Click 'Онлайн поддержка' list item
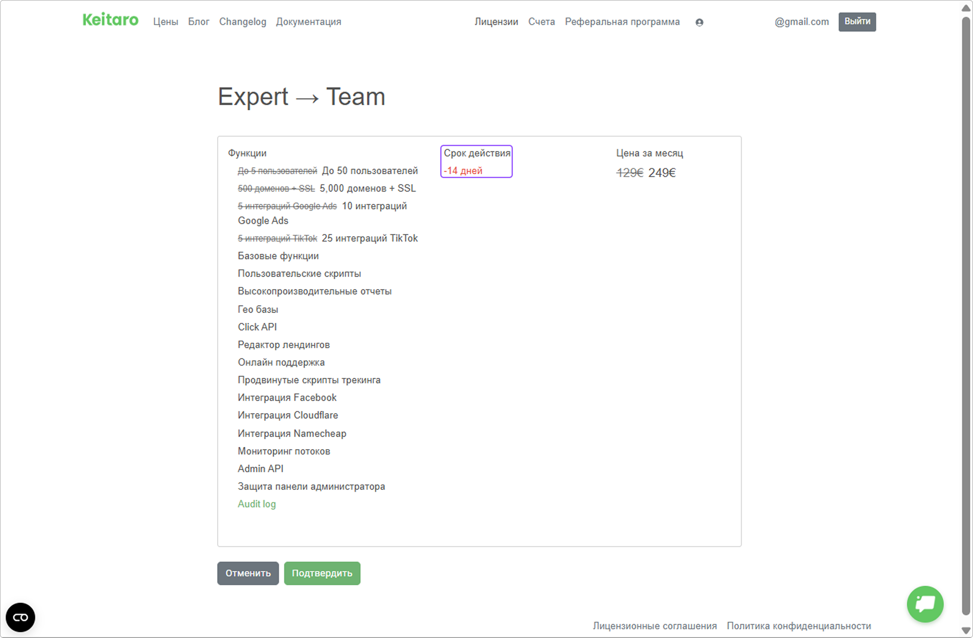The image size is (973, 638). [x=281, y=362]
